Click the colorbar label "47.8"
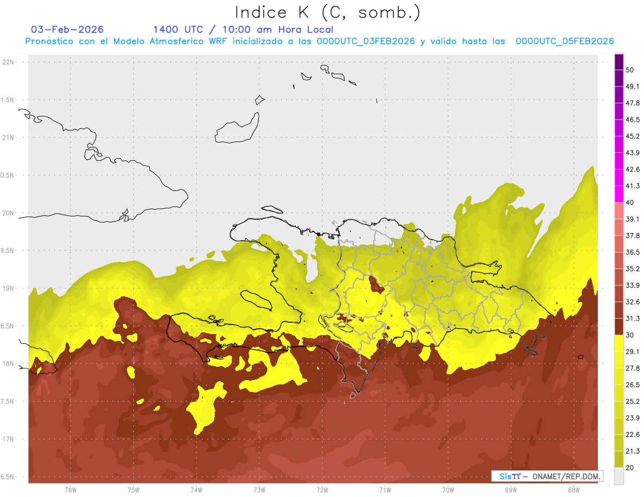 click(x=633, y=103)
